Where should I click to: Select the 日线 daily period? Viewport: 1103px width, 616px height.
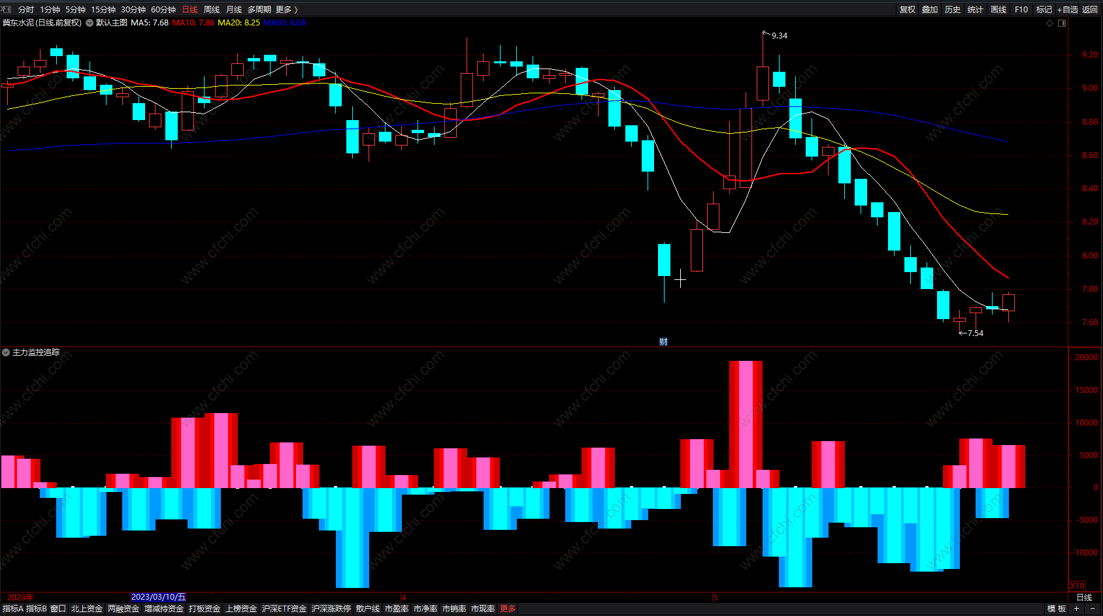189,10
